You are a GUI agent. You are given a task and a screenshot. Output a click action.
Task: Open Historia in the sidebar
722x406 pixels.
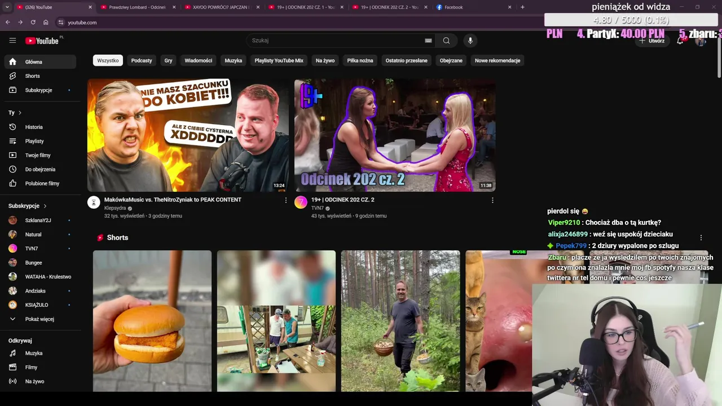pyautogui.click(x=40, y=127)
